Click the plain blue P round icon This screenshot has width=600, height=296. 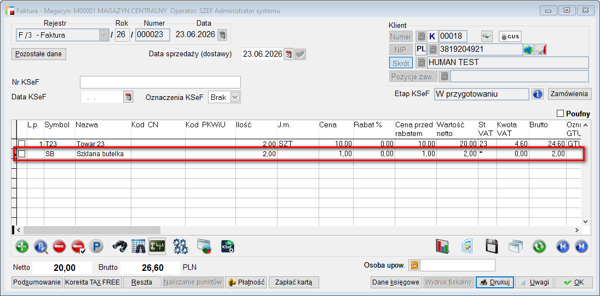coord(96,247)
